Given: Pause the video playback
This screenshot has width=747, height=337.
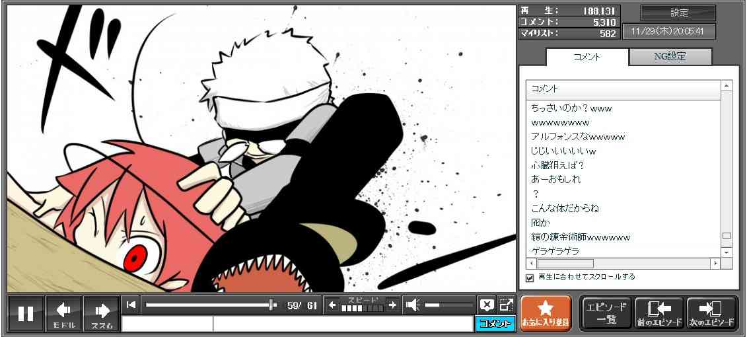Looking at the screenshot, I should (x=26, y=313).
